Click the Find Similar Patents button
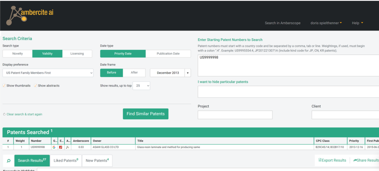This screenshot has height=171, width=379. point(146,114)
